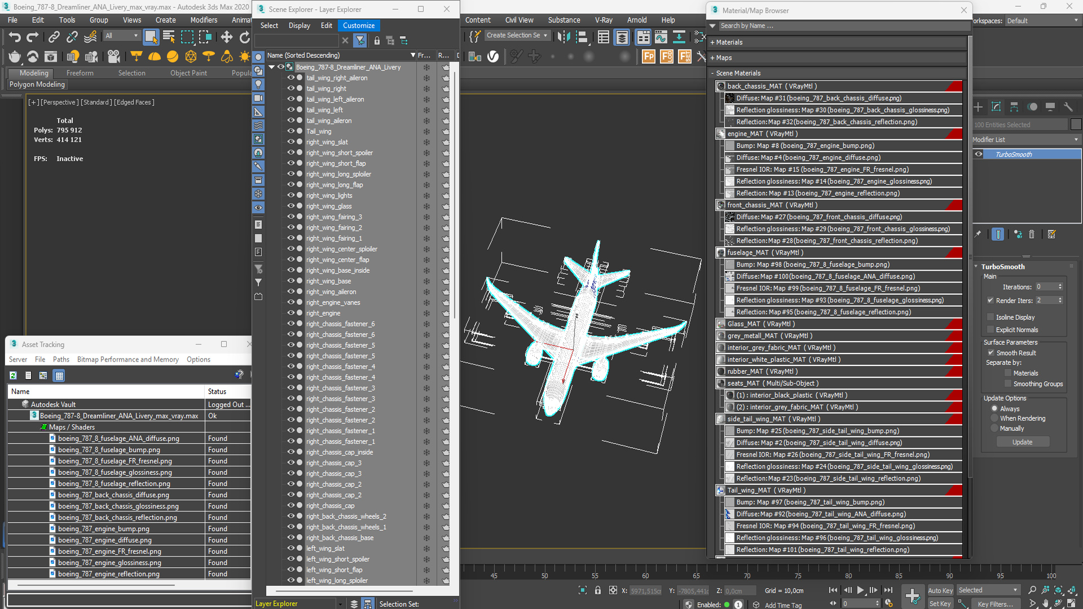Select the Manually update option
This screenshot has width=1083, height=609.
pos(994,429)
